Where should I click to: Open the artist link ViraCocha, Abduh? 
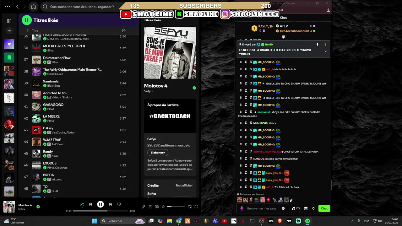click(x=63, y=132)
